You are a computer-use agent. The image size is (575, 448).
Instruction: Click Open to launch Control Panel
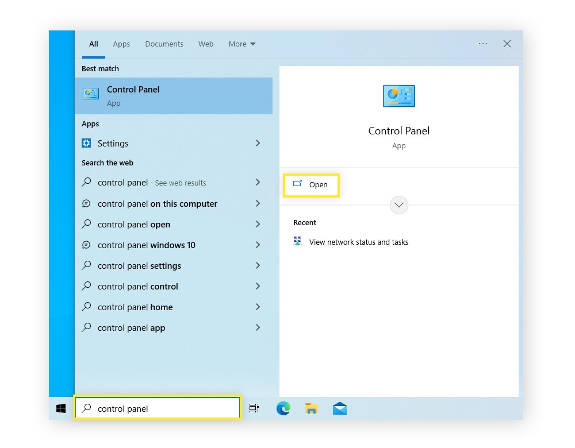point(311,184)
